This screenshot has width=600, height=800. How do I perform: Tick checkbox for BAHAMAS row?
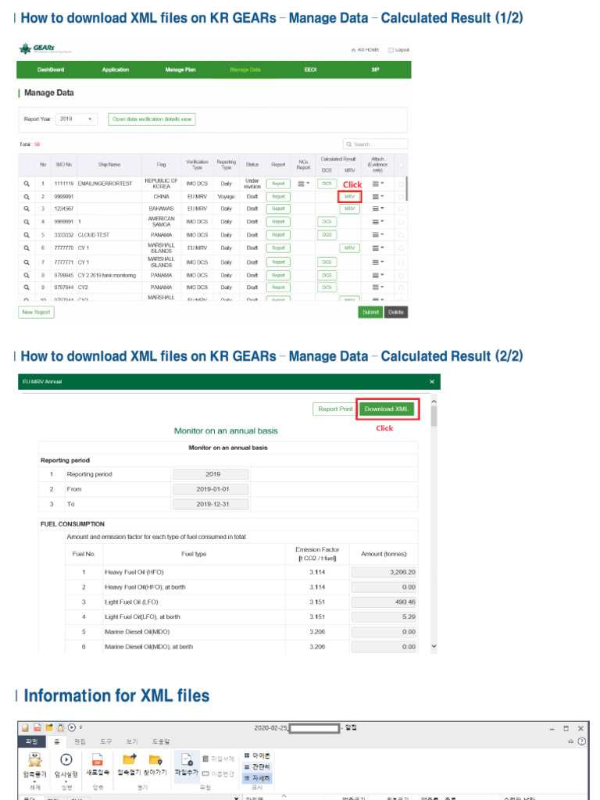(x=401, y=209)
